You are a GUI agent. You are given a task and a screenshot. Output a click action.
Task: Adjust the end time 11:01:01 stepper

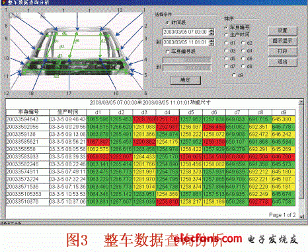212,42
